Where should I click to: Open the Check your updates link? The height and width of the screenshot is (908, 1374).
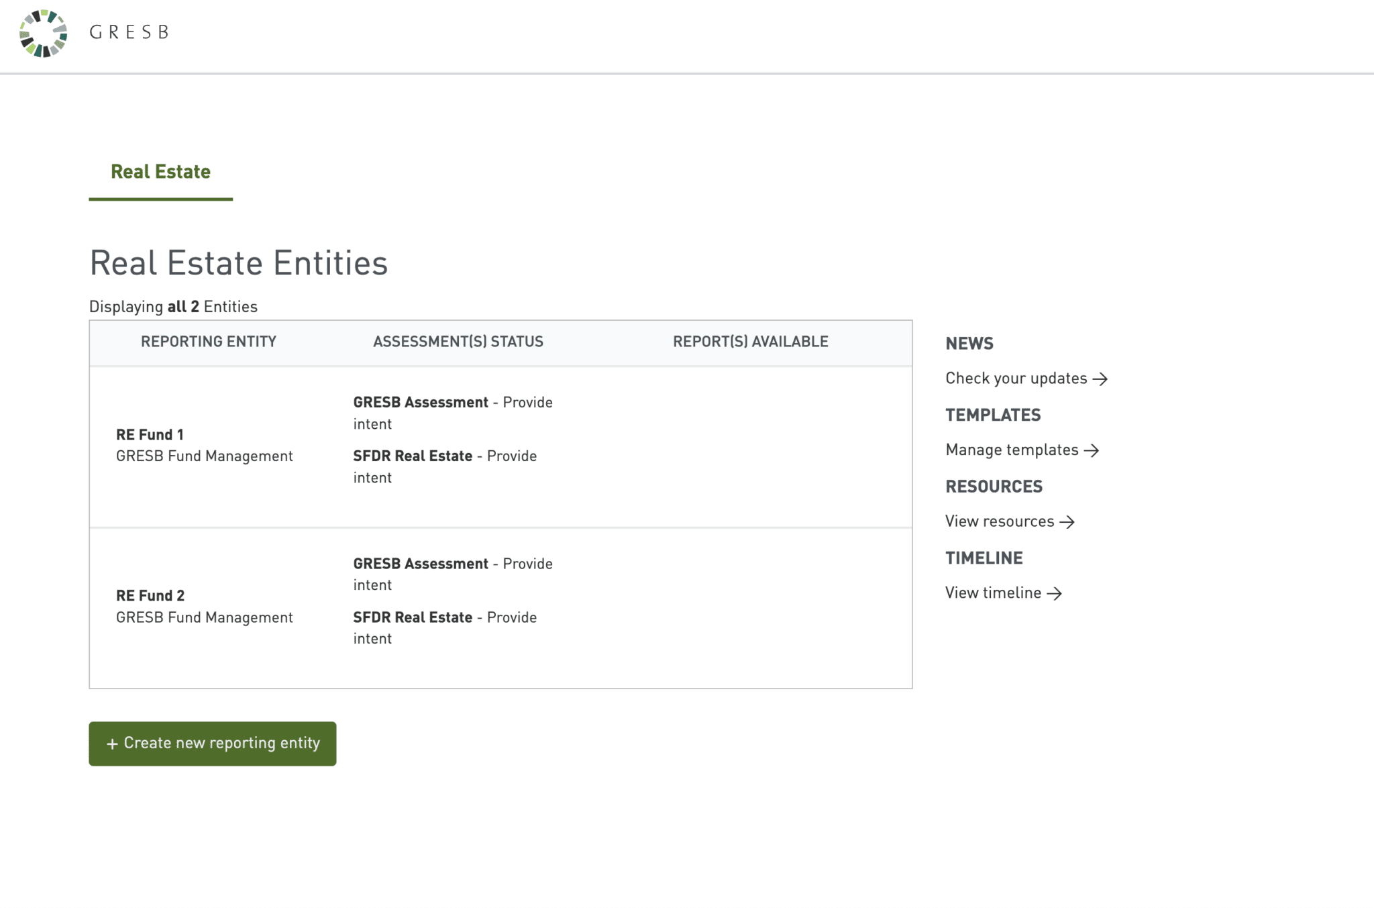point(1016,379)
